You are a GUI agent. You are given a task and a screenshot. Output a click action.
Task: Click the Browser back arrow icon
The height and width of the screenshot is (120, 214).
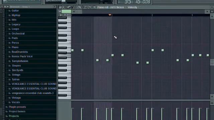pos(5,7)
